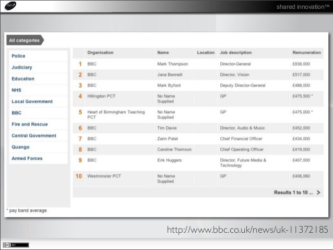Click Director, Vision job description

click(234, 75)
